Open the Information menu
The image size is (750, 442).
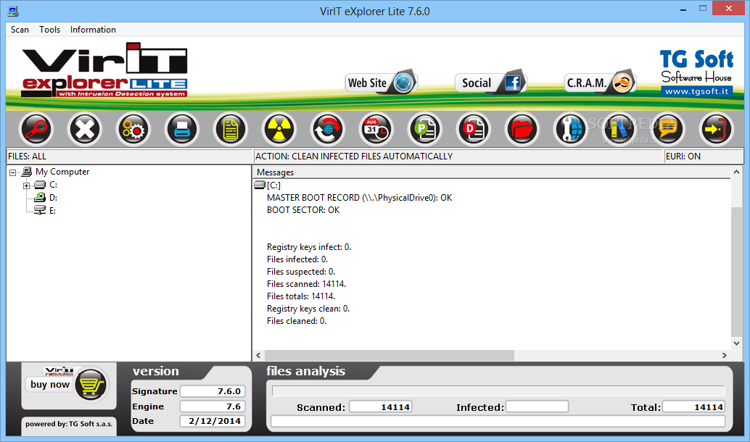93,30
